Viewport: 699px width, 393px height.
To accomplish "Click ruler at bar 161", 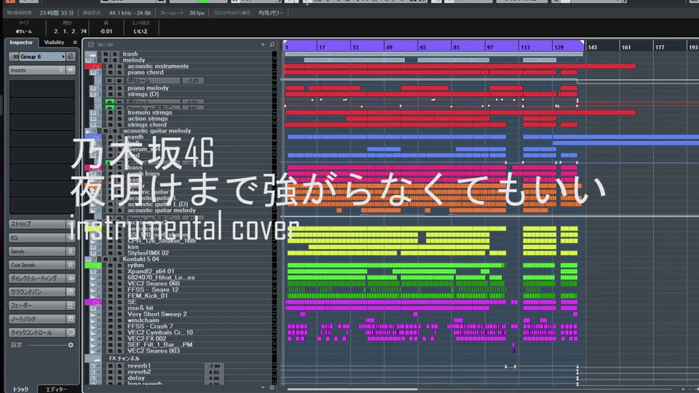I will coord(626,47).
